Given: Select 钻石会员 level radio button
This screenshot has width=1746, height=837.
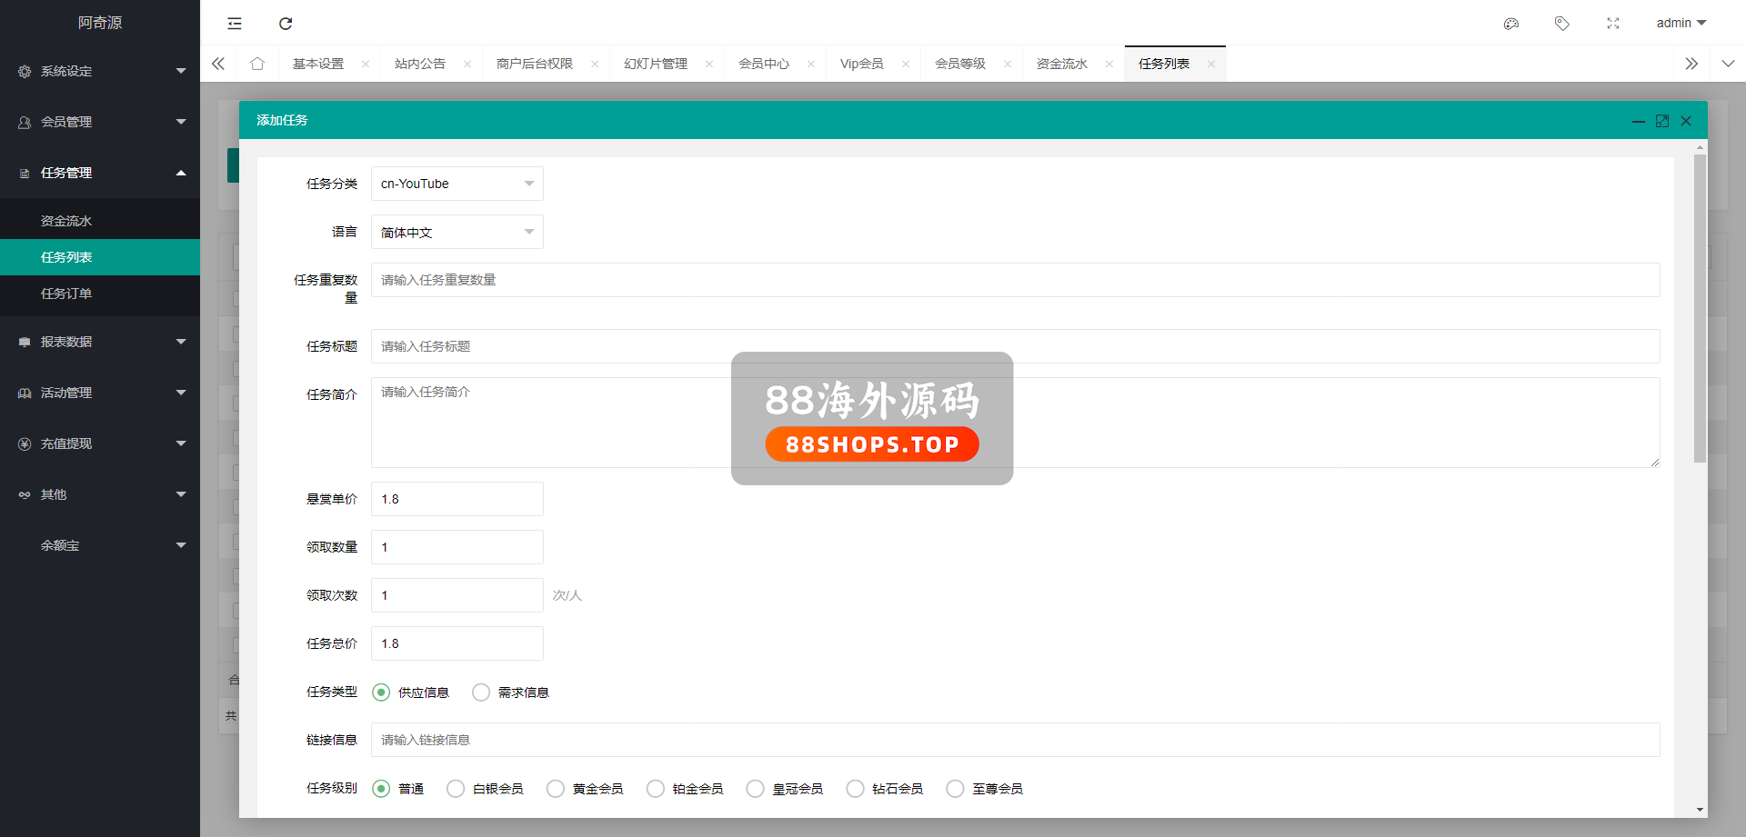Looking at the screenshot, I should pos(855,789).
